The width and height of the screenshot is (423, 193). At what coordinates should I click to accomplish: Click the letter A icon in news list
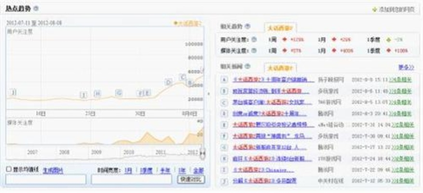point(224,80)
